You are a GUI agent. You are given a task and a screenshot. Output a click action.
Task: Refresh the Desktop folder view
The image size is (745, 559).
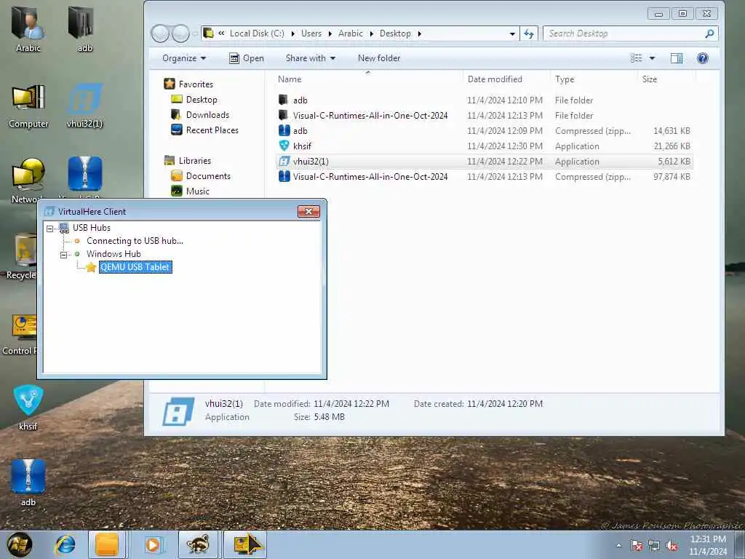pos(529,33)
